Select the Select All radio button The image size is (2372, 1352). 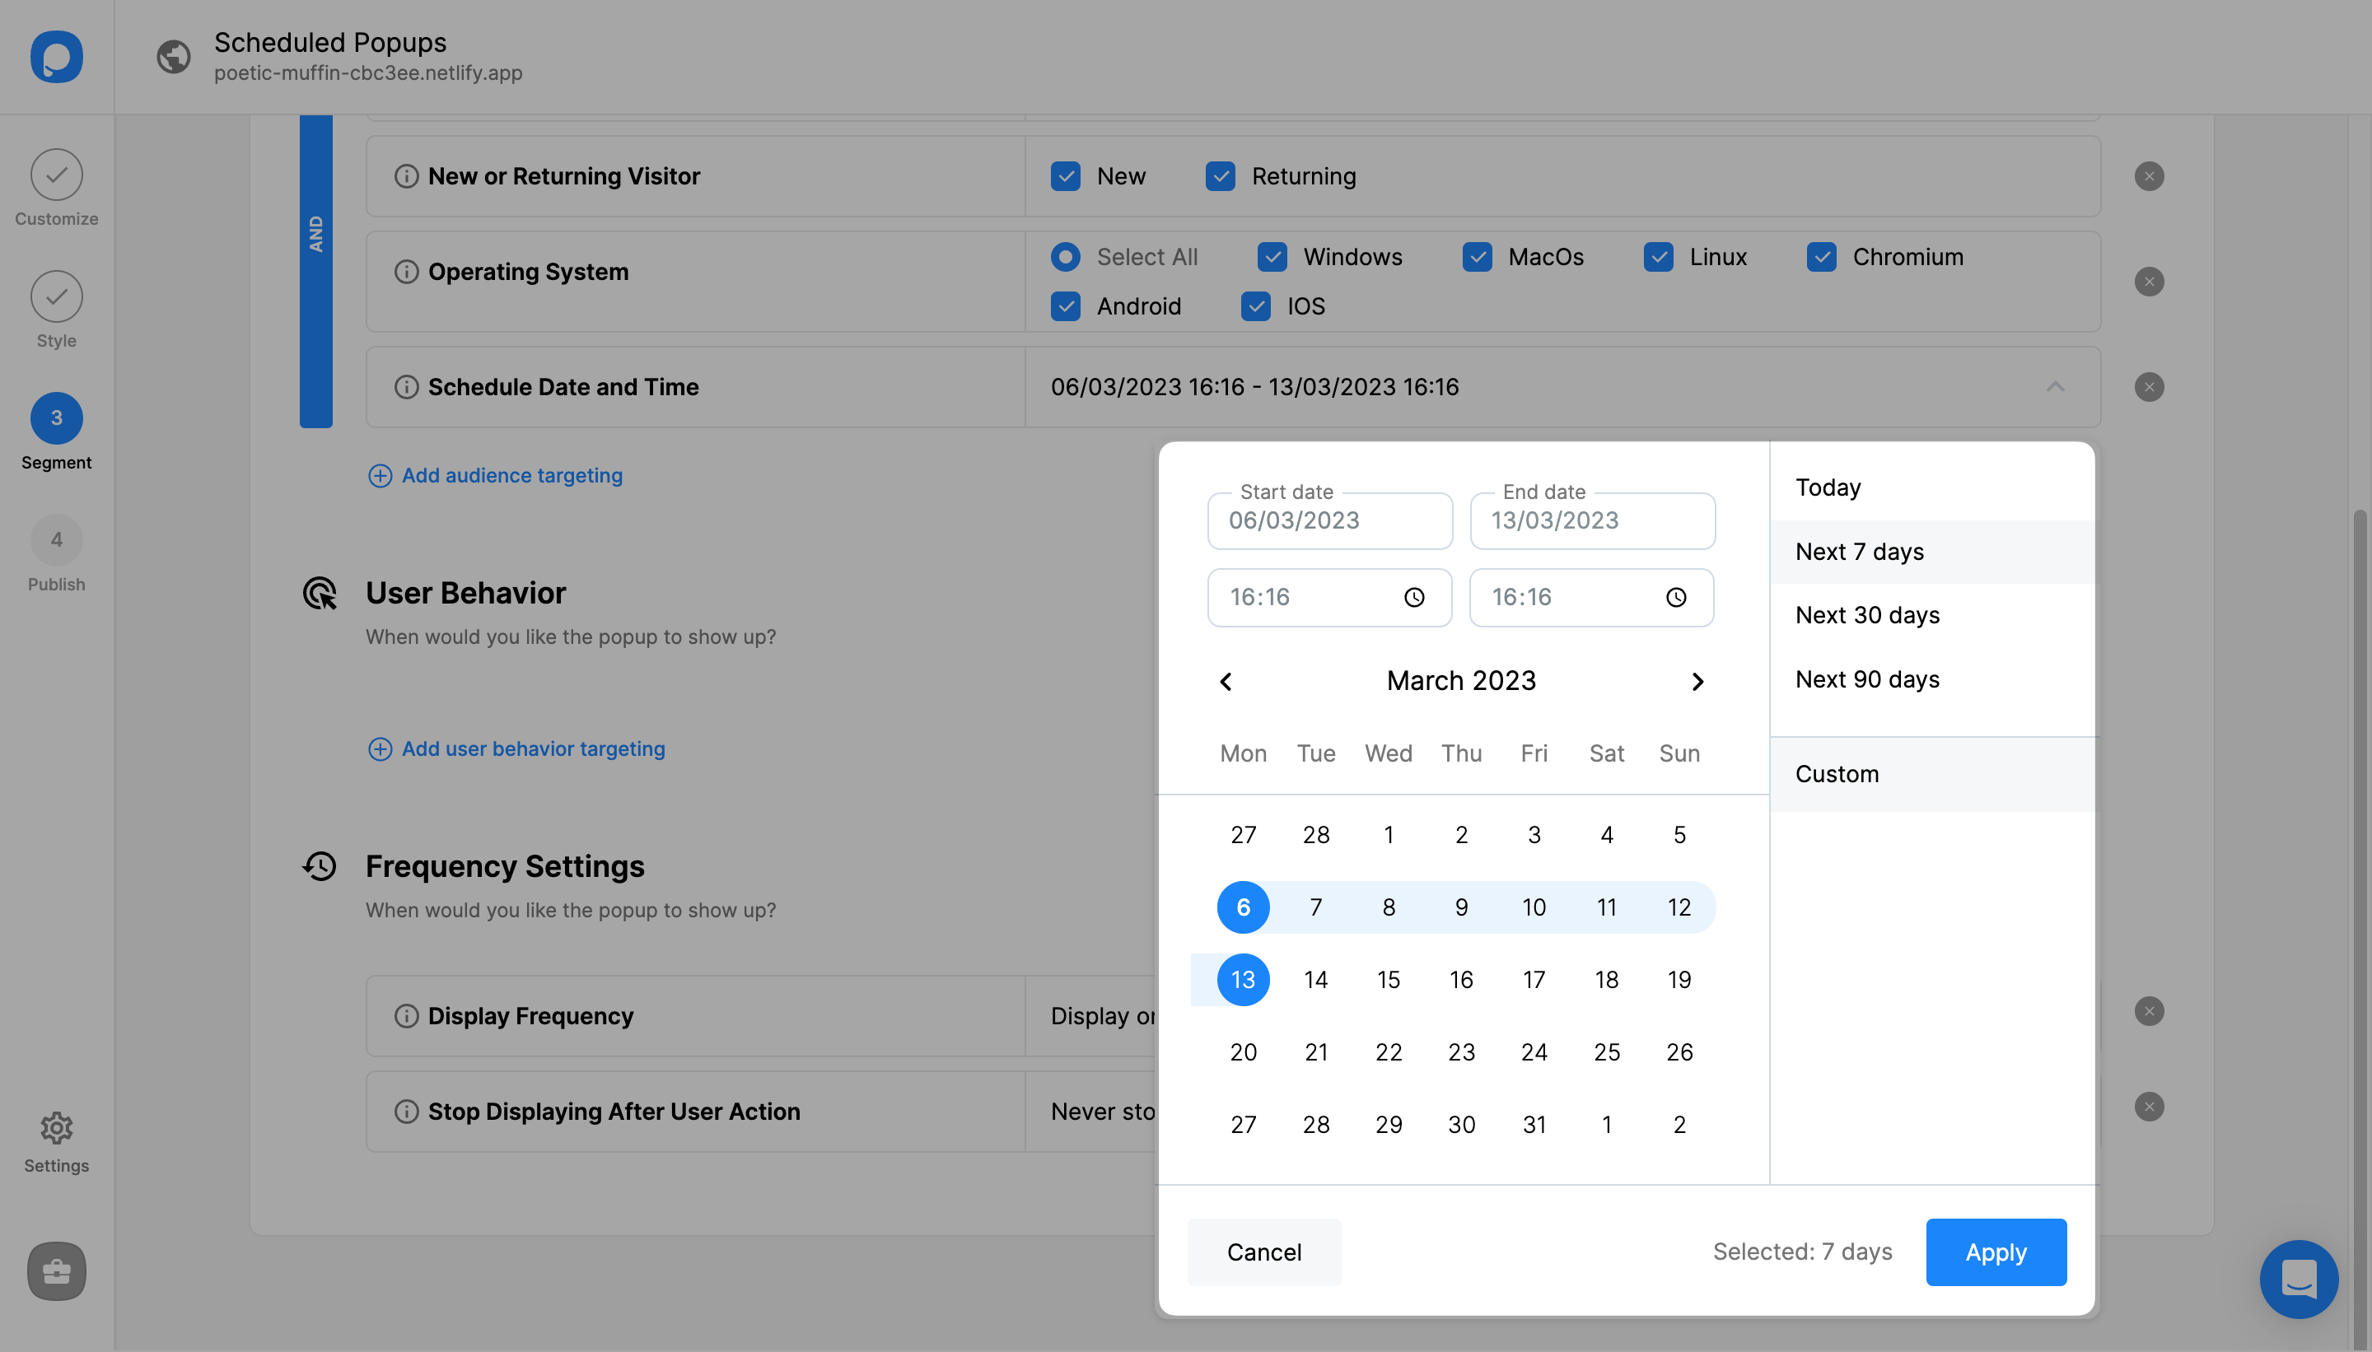click(x=1064, y=257)
